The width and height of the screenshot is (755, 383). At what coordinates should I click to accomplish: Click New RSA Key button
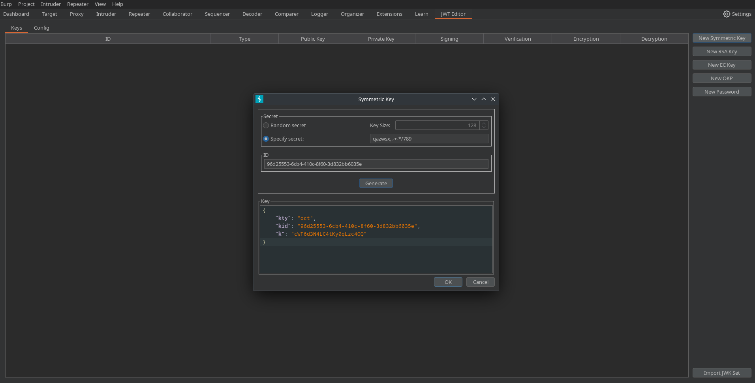pos(721,52)
